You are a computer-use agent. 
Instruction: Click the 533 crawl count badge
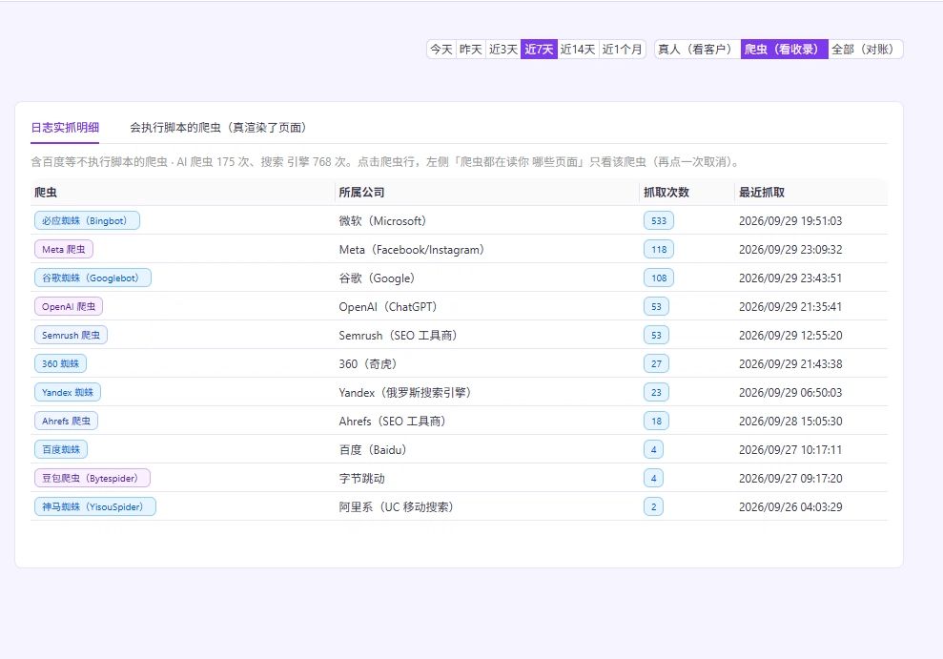coord(659,220)
